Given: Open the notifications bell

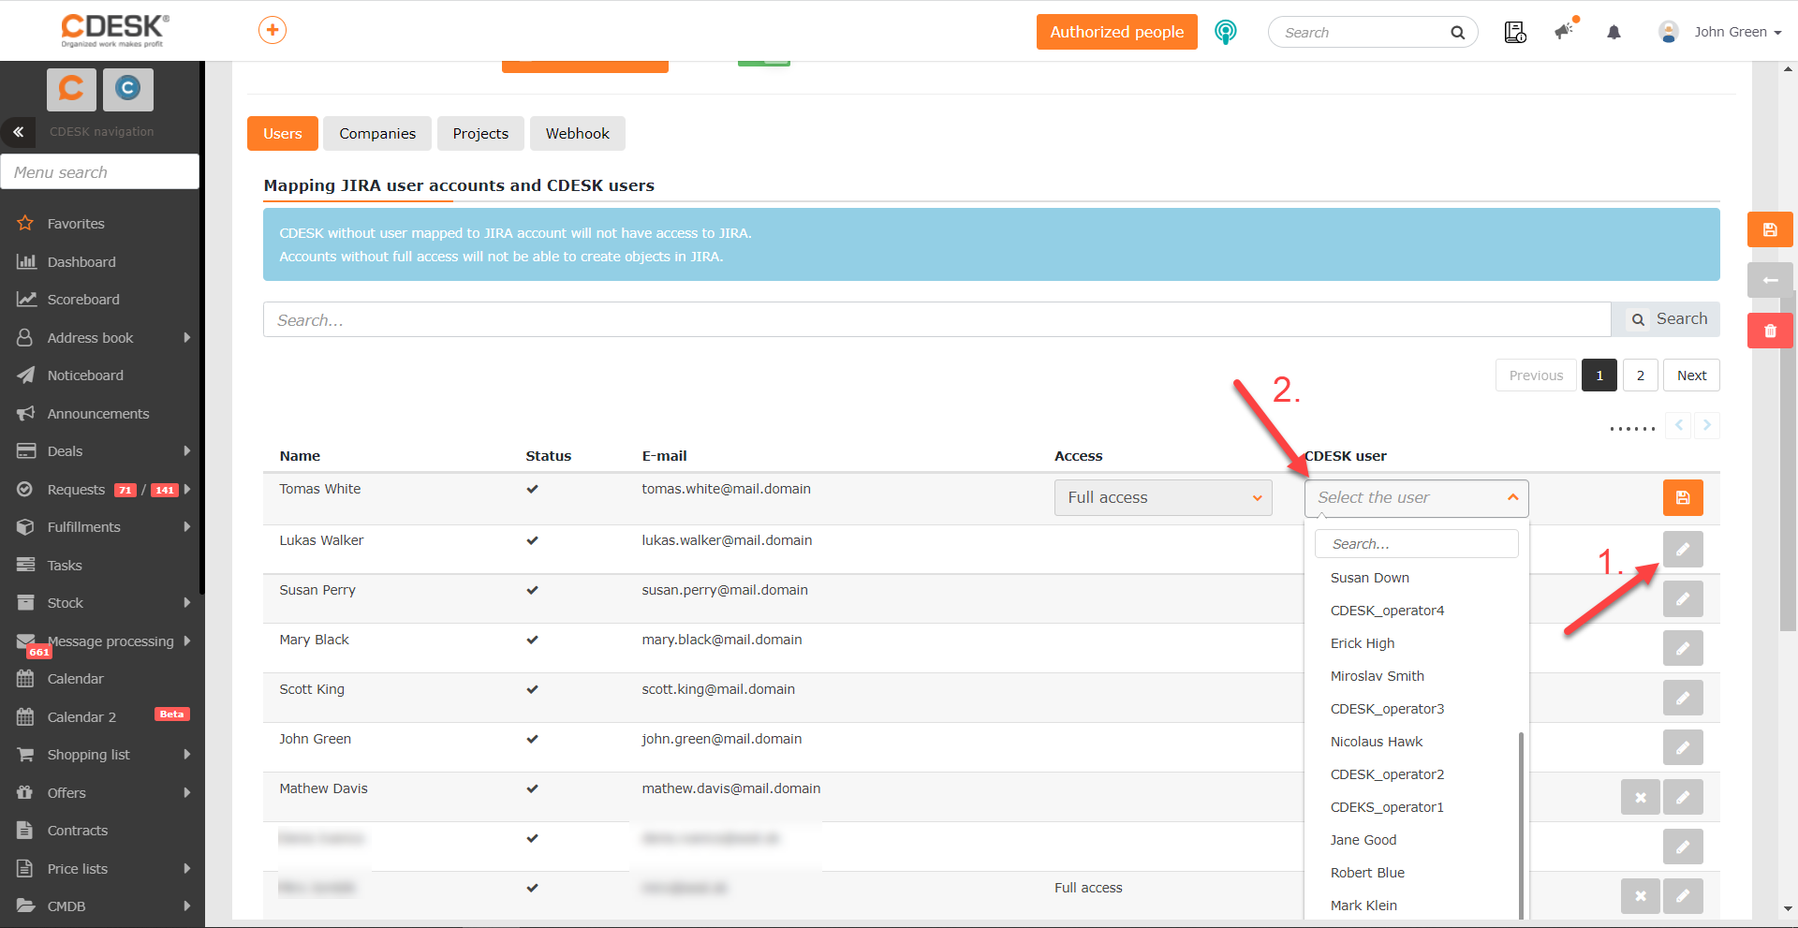Looking at the screenshot, I should tap(1614, 33).
